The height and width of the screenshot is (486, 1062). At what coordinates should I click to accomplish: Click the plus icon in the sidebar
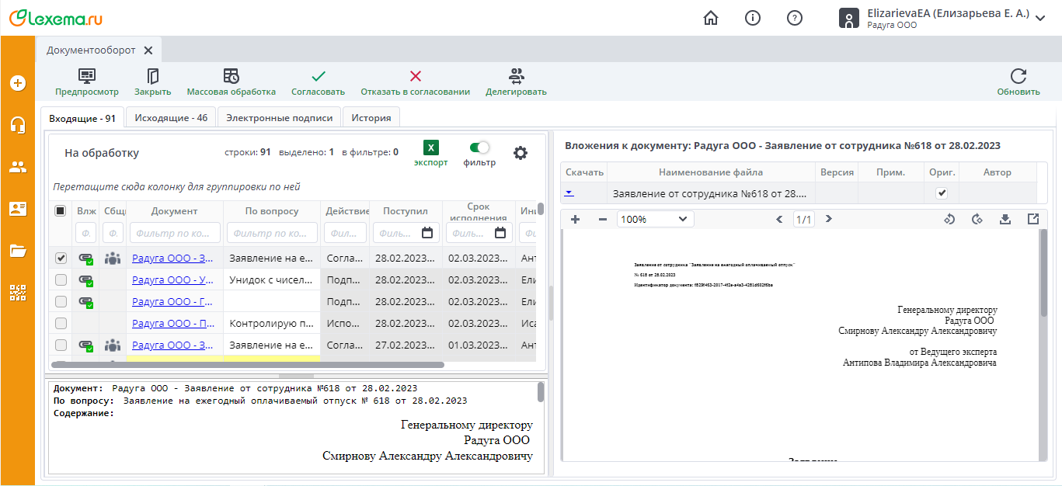(17, 83)
